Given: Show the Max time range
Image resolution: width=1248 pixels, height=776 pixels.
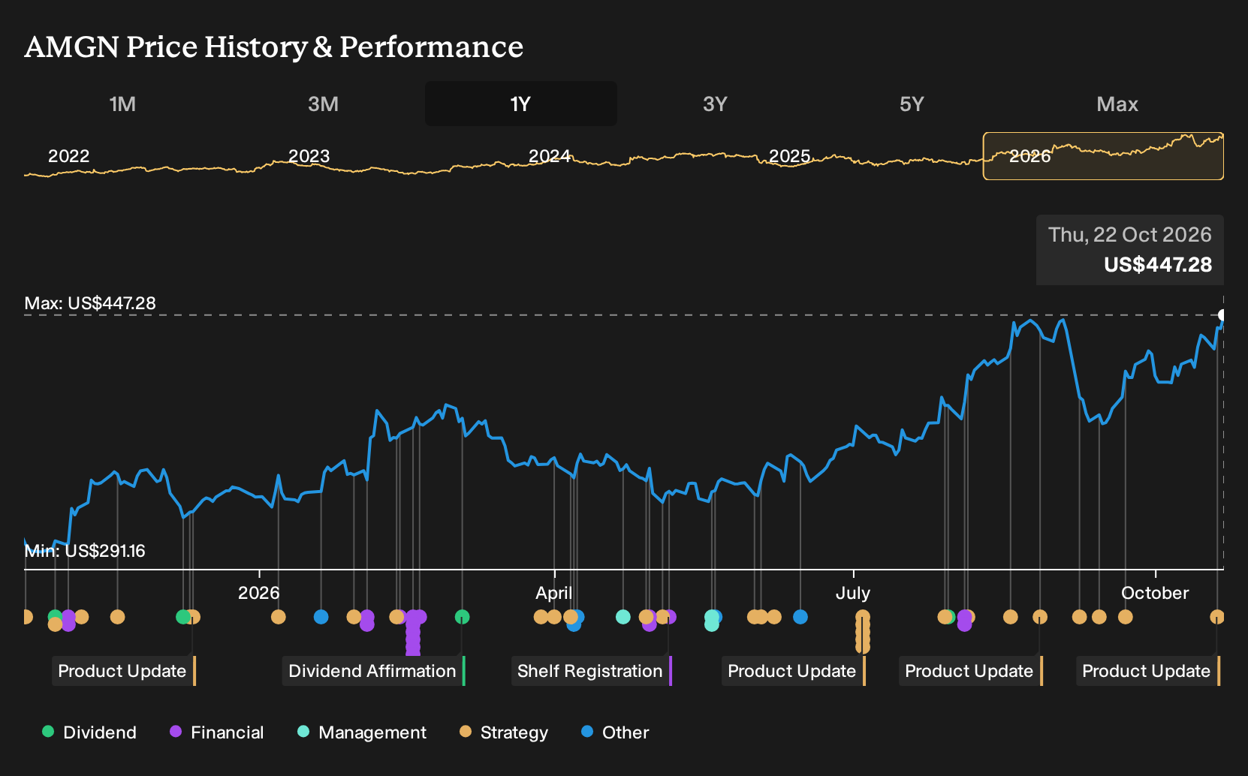Looking at the screenshot, I should point(1117,104).
